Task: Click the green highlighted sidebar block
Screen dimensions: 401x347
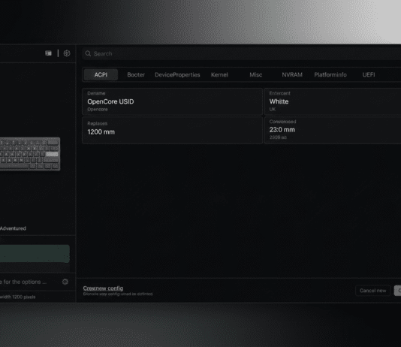Action: click(35, 254)
